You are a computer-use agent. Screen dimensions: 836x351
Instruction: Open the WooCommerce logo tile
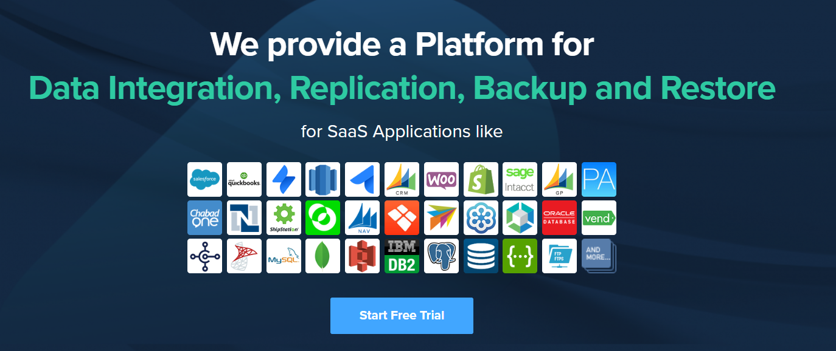[441, 179]
